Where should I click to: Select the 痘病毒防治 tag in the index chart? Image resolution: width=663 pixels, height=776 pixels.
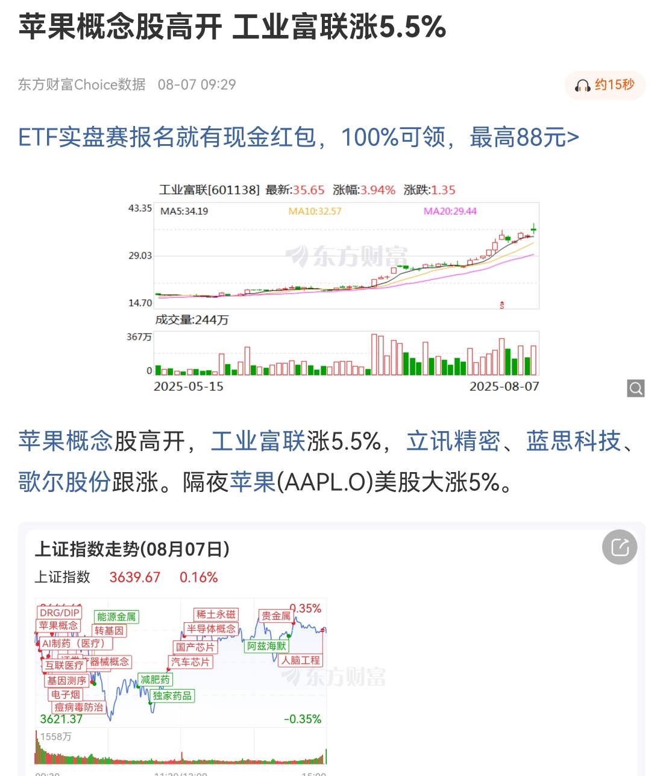click(x=79, y=707)
